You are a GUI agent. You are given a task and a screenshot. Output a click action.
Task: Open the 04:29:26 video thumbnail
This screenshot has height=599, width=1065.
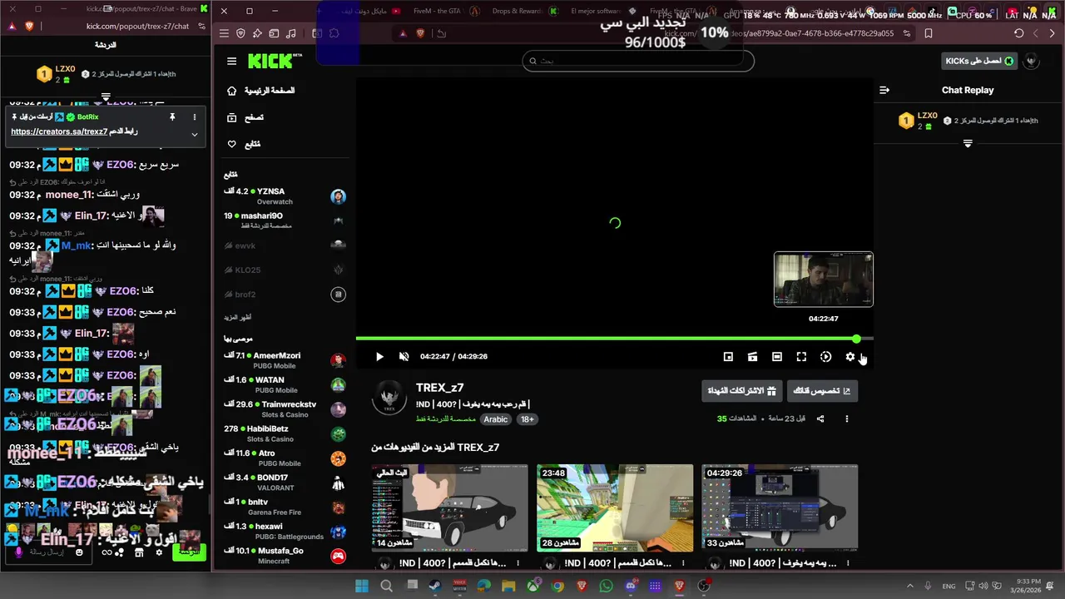pyautogui.click(x=780, y=508)
